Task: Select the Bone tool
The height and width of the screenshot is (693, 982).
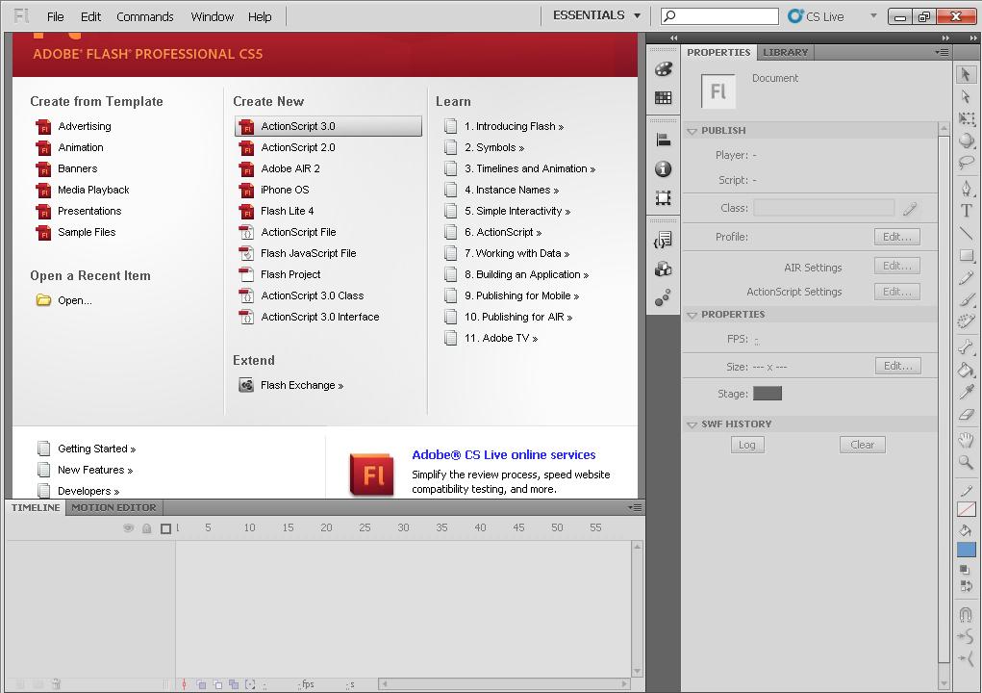Action: click(967, 347)
